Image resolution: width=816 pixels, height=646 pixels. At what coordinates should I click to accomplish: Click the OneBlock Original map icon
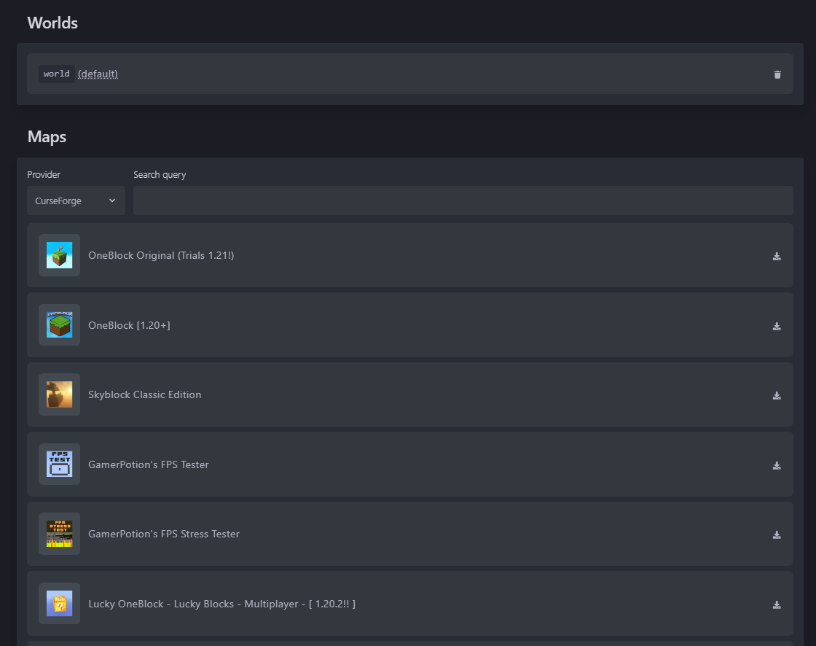coord(59,255)
